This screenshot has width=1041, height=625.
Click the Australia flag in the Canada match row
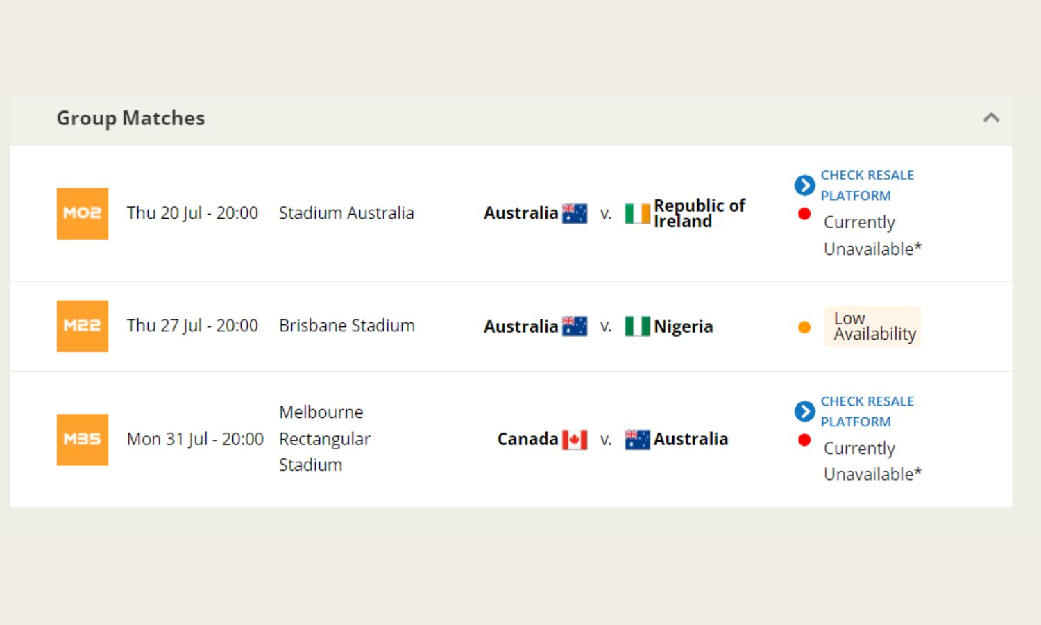638,439
